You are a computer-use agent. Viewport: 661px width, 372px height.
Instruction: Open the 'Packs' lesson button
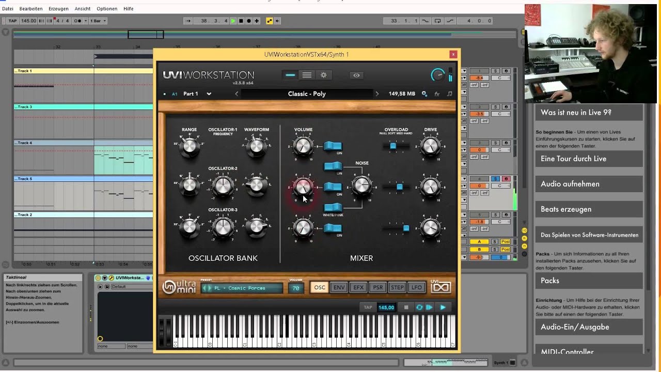tap(589, 281)
